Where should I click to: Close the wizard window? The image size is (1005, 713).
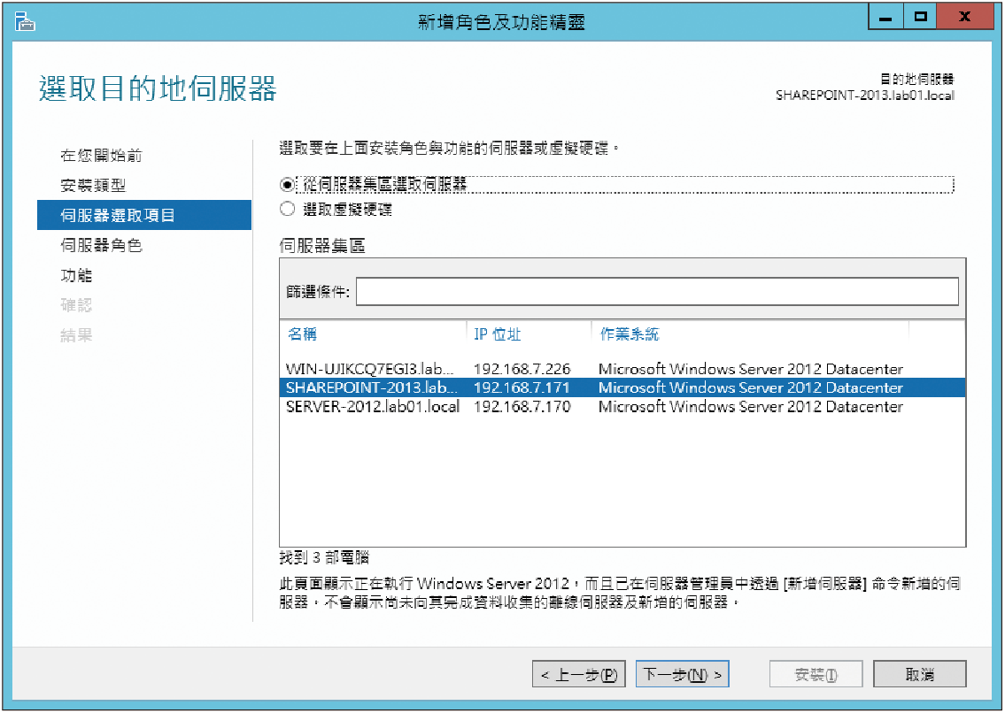point(964,18)
